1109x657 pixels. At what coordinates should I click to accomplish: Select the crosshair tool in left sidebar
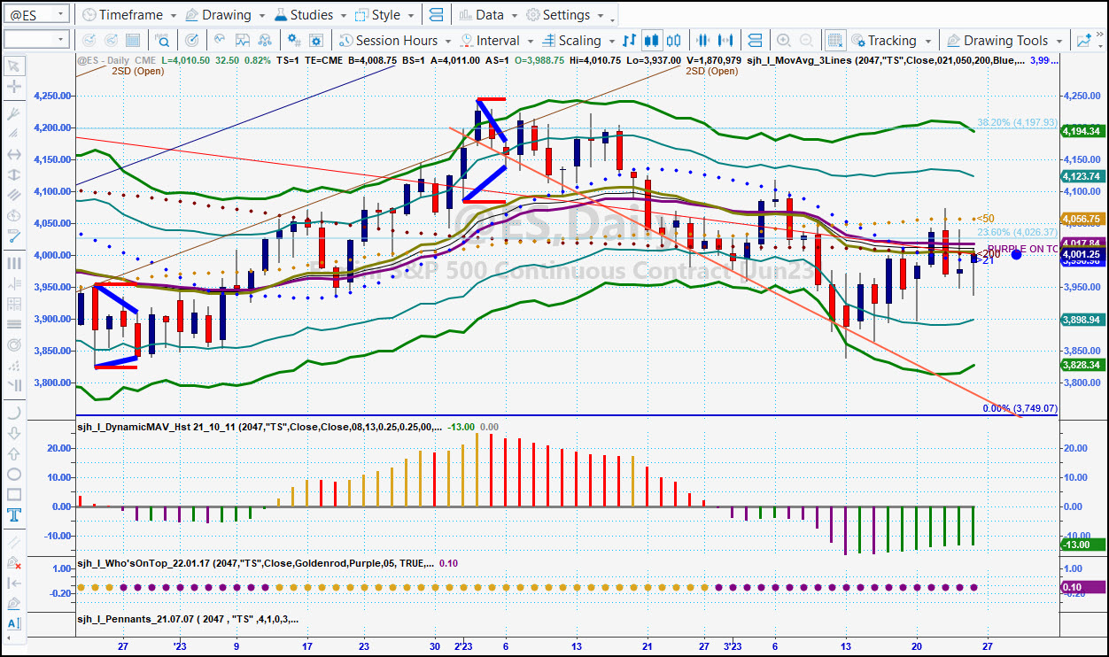13,87
